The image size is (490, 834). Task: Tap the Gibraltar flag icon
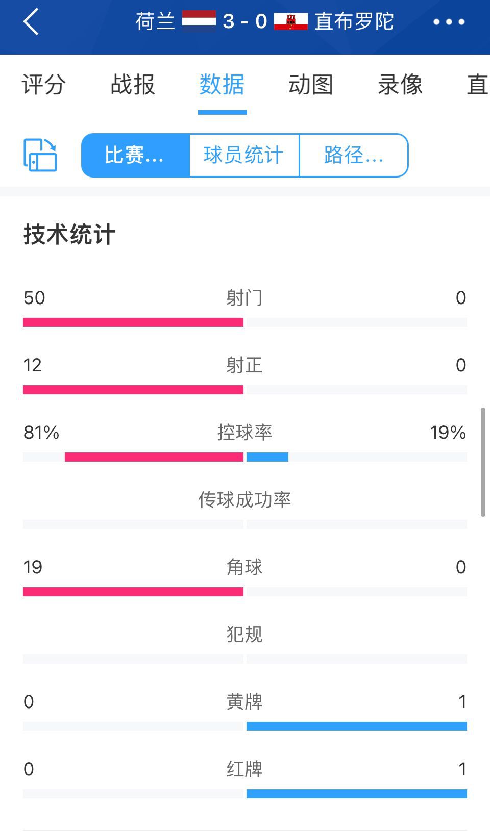(x=290, y=21)
